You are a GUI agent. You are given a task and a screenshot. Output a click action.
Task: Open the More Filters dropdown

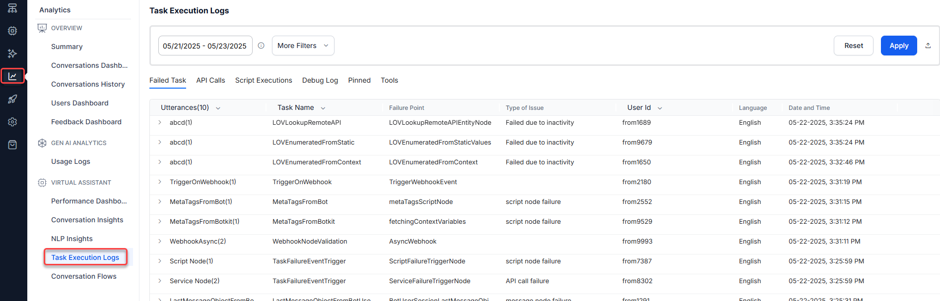click(x=303, y=46)
